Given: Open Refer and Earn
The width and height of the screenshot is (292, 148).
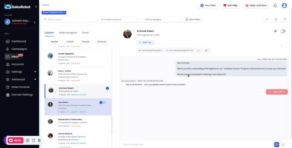Looking at the screenshot, I should [256, 5].
